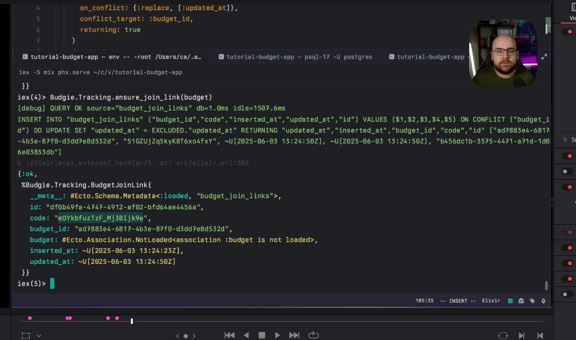576x340 pixels.
Task: Click the -- INSERT -- vim mode label
Action: coord(458,301)
